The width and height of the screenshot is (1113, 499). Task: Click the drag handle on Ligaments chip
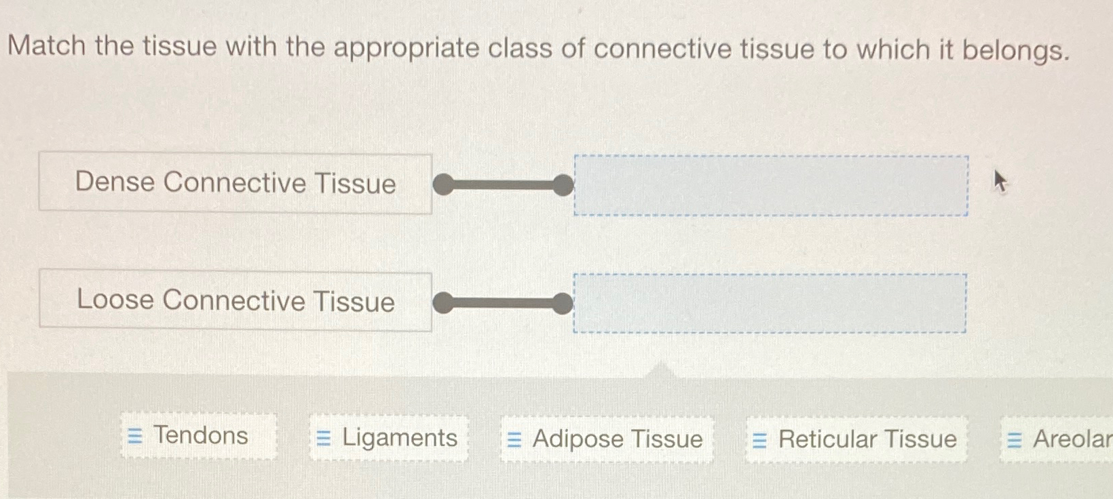point(324,439)
